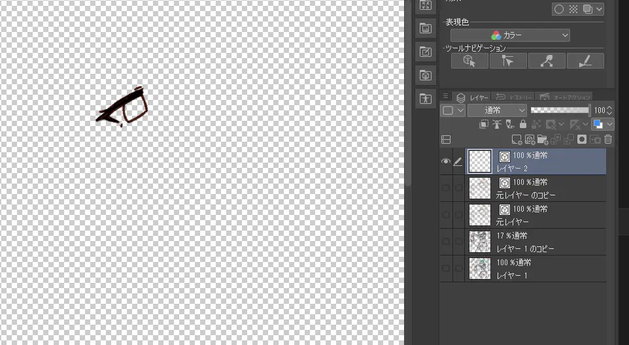Click the blue layer color swatch

(x=598, y=124)
